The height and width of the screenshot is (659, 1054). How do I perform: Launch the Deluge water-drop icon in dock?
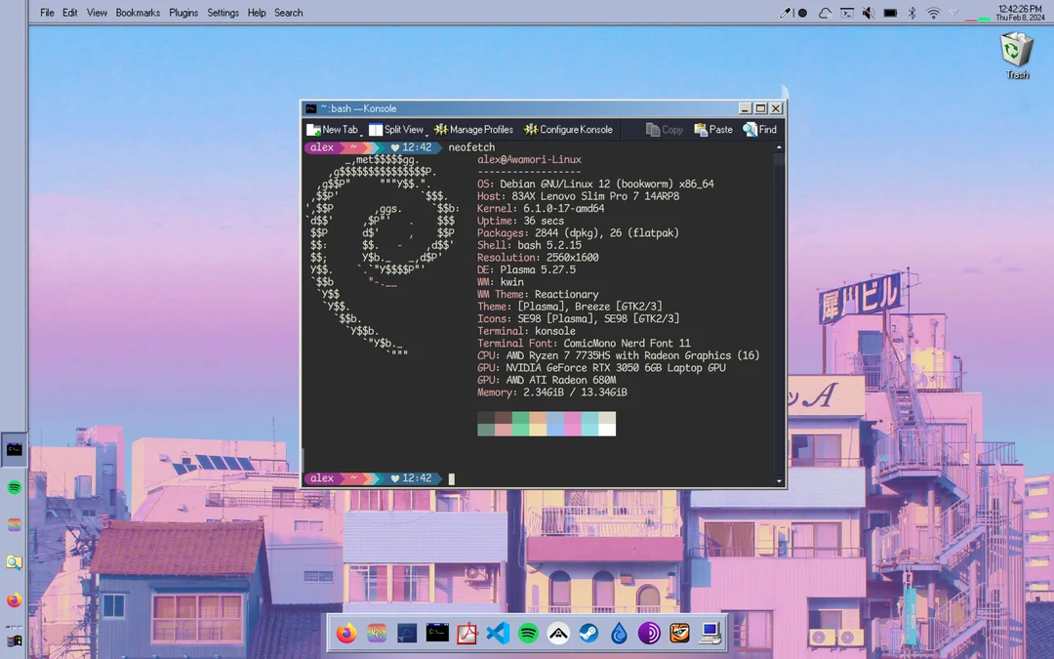tap(618, 633)
